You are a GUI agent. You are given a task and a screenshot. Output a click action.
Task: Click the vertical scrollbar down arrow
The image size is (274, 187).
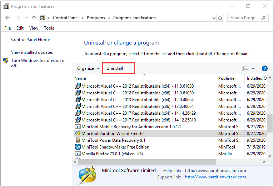click(x=270, y=156)
